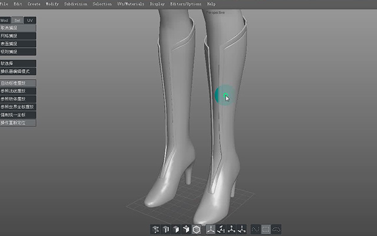The width and height of the screenshot is (377, 236).
Task: Open the Editors/Options menu
Action: (186, 4)
